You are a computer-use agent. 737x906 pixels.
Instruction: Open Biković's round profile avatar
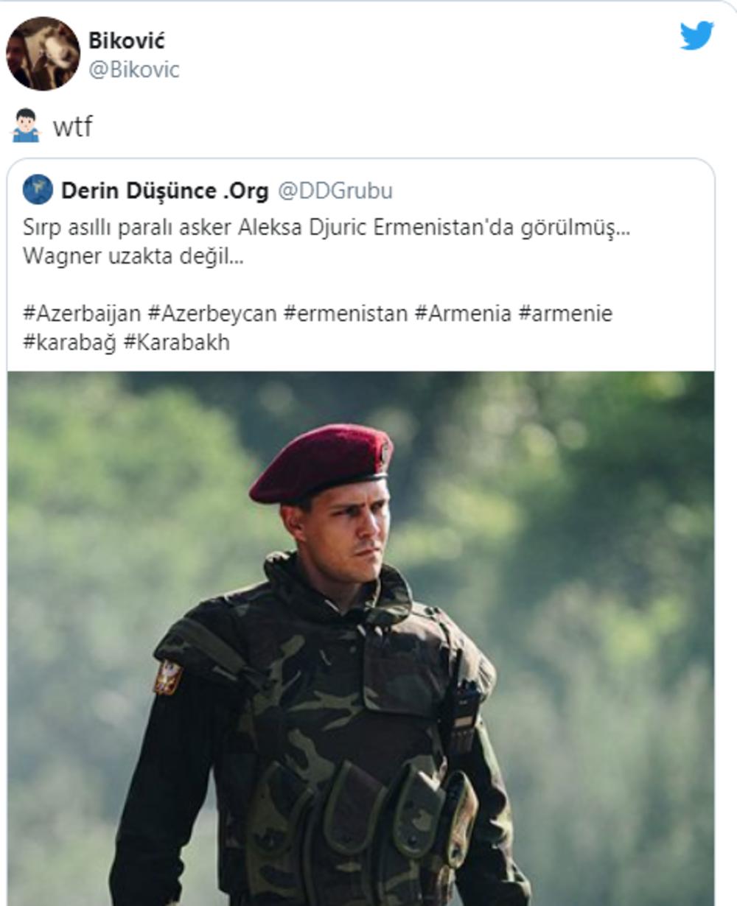43,54
